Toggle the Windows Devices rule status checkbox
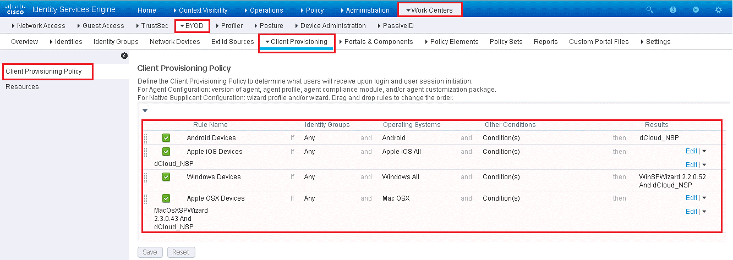The image size is (733, 260). [166, 177]
